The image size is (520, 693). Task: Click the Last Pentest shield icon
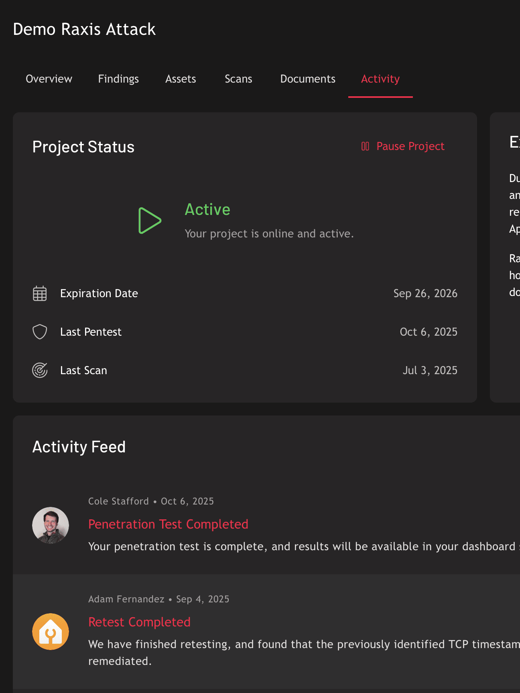pyautogui.click(x=40, y=332)
